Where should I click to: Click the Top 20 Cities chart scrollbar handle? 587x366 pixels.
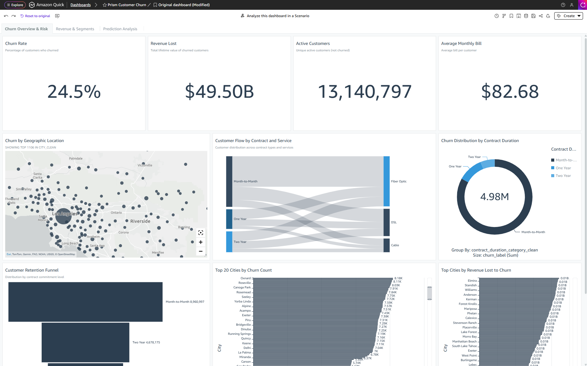click(x=430, y=293)
